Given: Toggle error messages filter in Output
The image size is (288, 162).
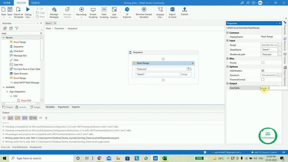Looking at the screenshot, I should point(10,118).
